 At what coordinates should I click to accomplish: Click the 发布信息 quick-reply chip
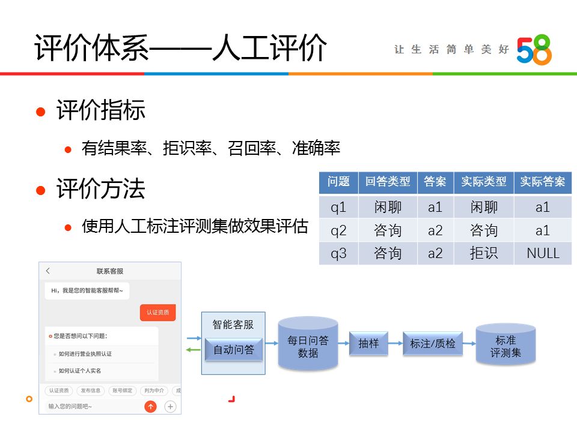[x=91, y=391]
